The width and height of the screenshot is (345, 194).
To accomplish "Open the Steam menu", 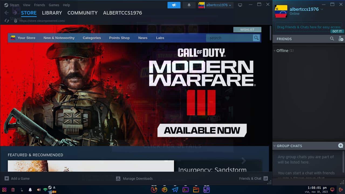I will tap(14, 5).
